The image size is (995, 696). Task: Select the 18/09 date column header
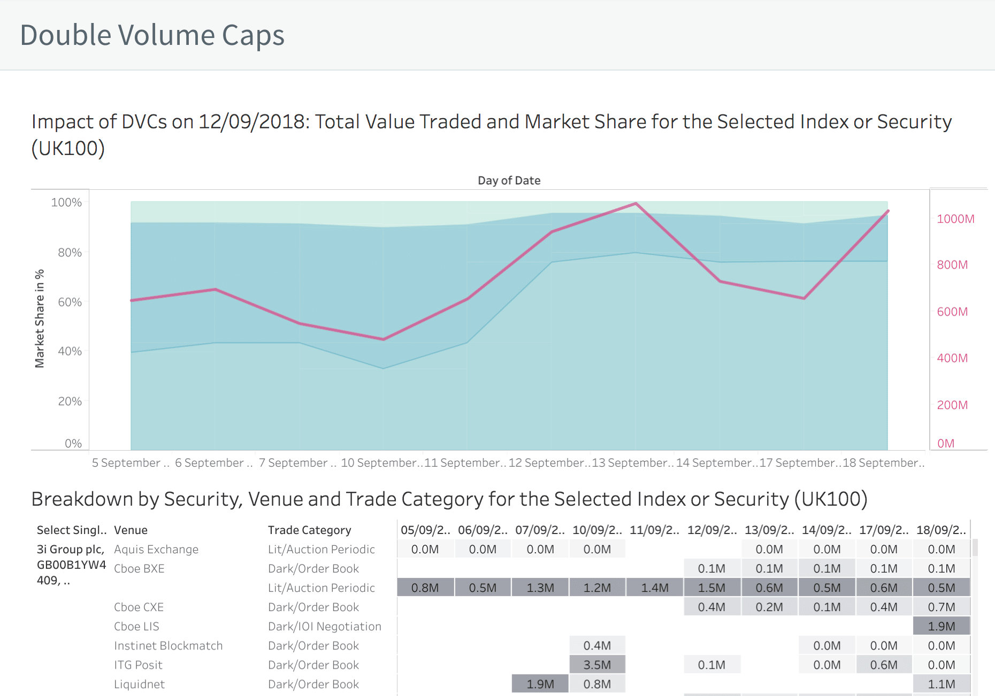click(x=941, y=530)
